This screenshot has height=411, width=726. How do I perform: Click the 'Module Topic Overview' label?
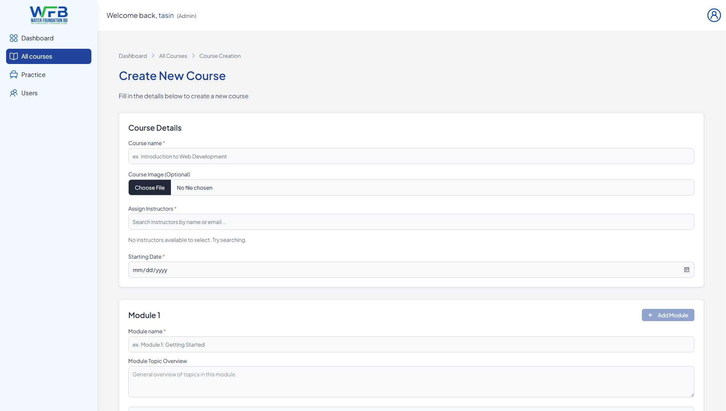pos(158,361)
